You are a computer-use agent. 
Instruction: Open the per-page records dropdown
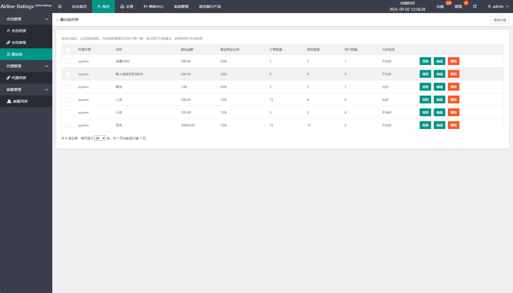coord(100,138)
